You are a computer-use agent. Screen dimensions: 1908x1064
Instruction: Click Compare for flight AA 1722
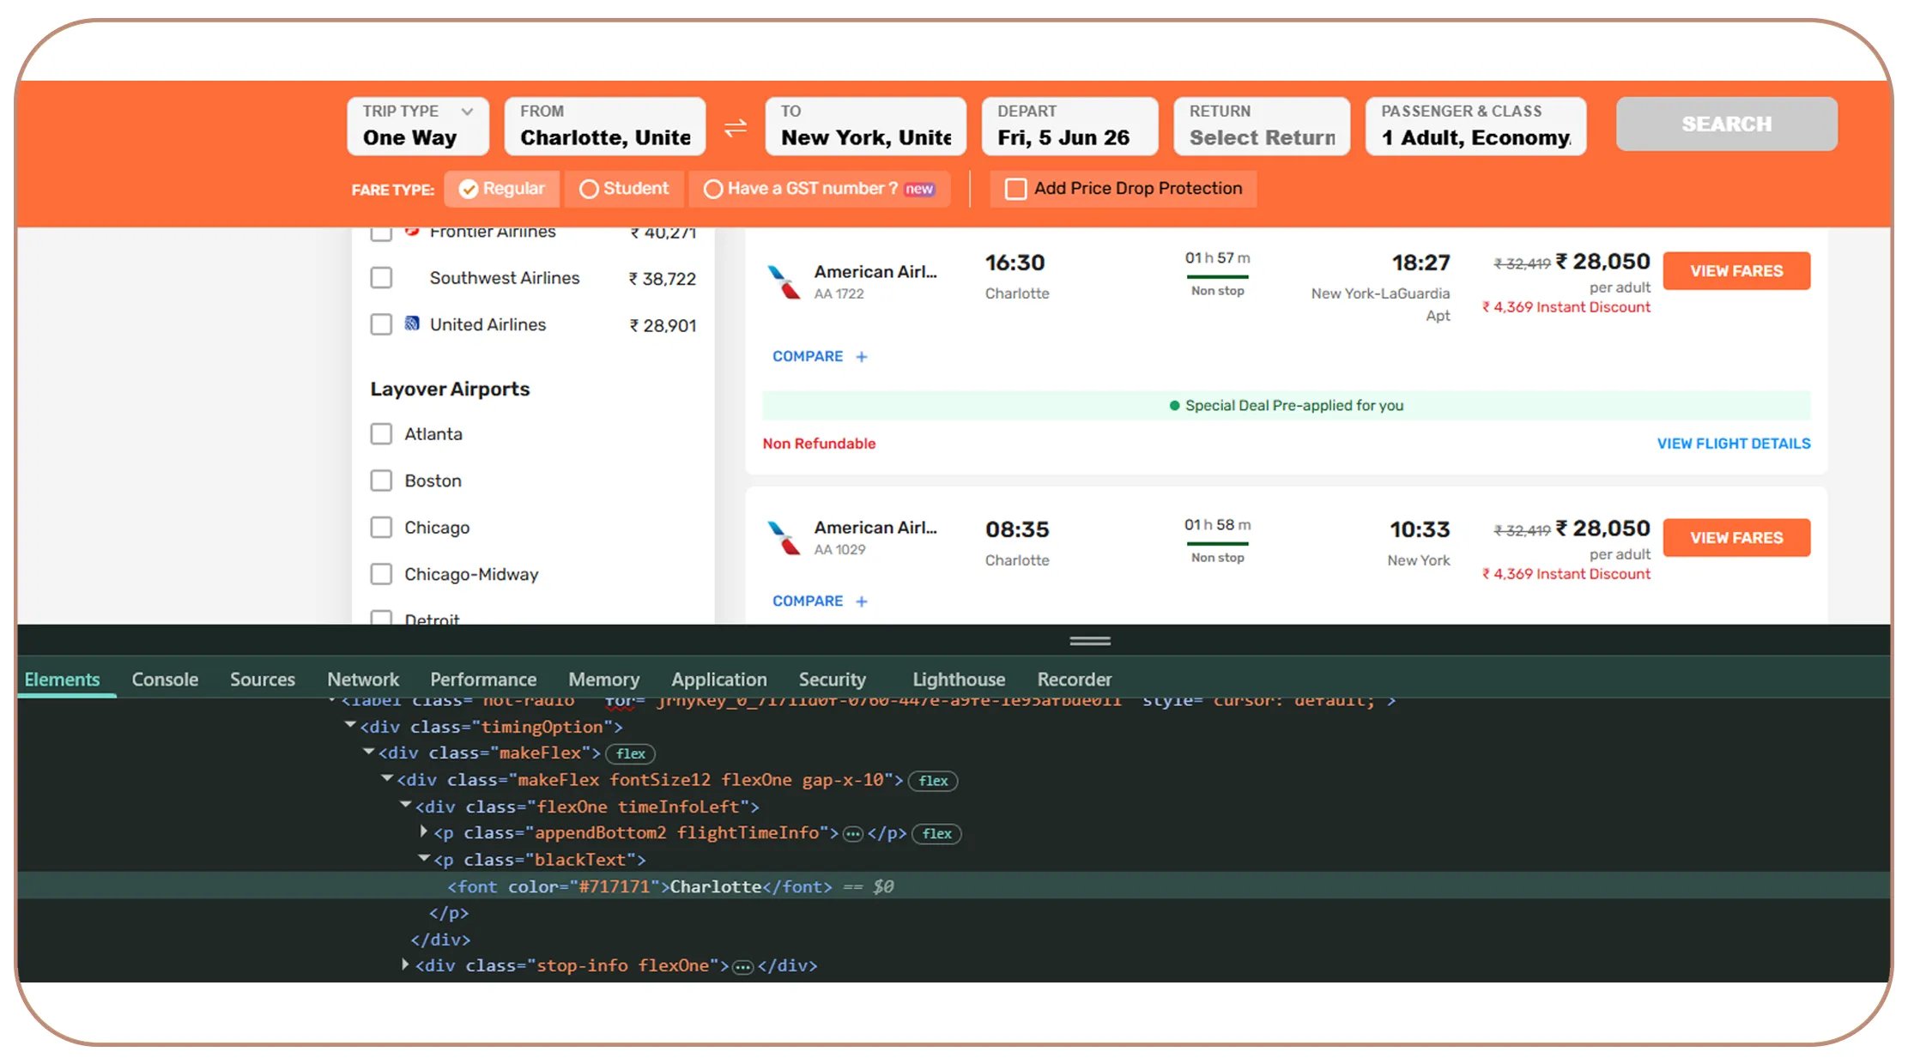tap(808, 357)
